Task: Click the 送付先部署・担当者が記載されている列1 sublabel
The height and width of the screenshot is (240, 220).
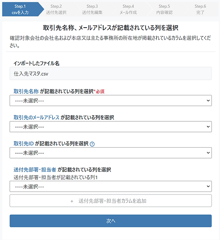Action: point(56,177)
